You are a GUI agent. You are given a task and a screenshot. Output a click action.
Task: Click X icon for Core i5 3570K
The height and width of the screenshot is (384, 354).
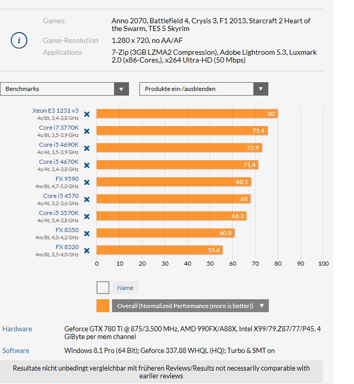87,217
